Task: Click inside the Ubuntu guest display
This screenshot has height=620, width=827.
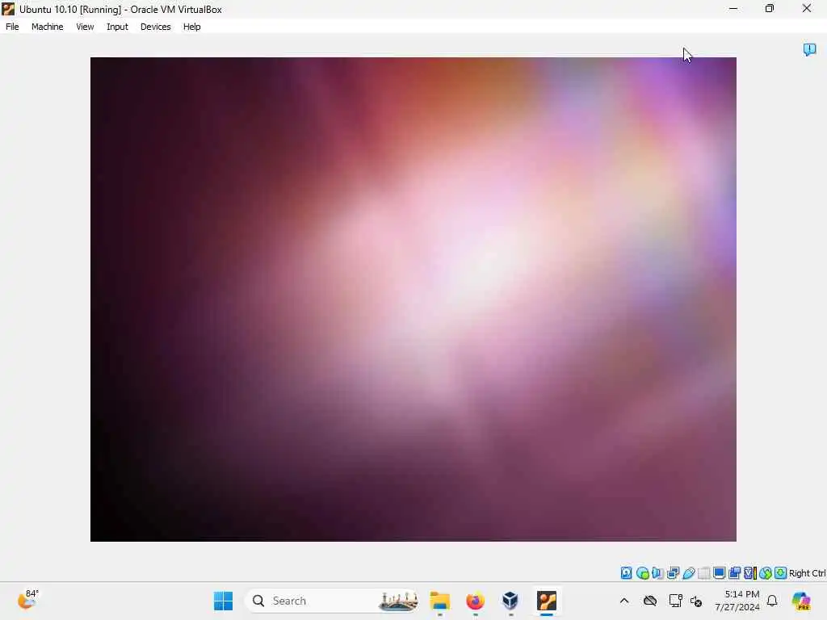Action: [413, 299]
